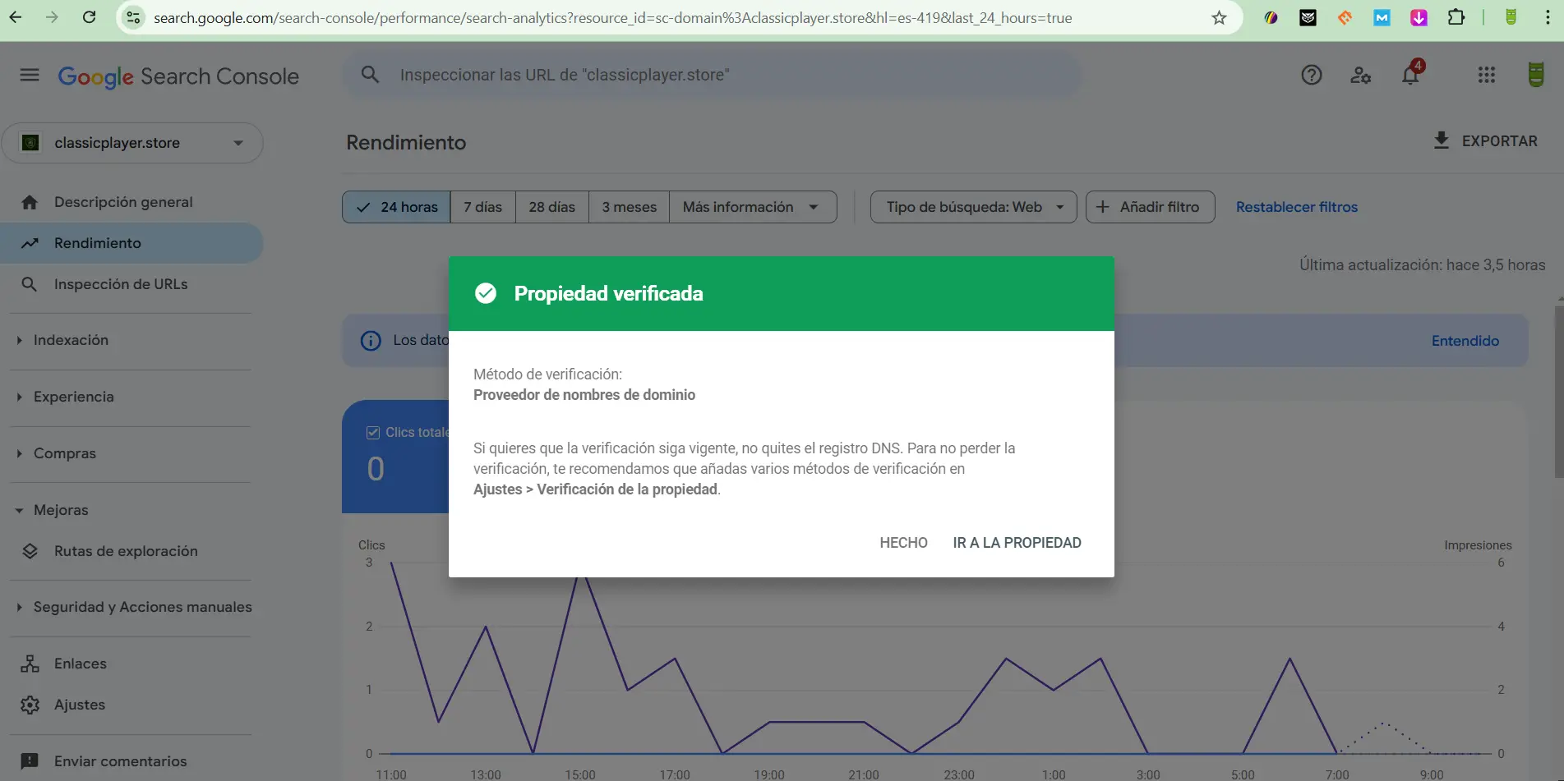
Task: Click the Última actualización text
Action: (x=1422, y=265)
